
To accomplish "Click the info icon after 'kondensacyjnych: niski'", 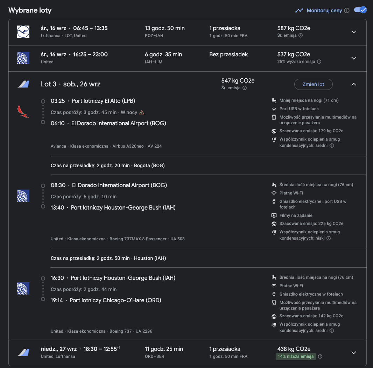I will coord(329,238).
